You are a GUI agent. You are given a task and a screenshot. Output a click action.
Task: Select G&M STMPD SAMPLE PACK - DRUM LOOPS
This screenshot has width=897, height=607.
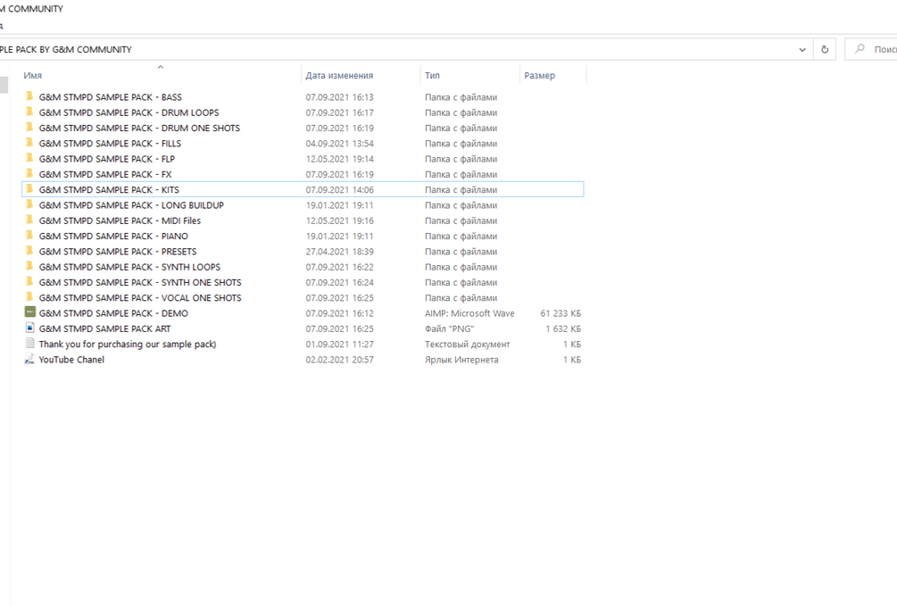(x=129, y=112)
